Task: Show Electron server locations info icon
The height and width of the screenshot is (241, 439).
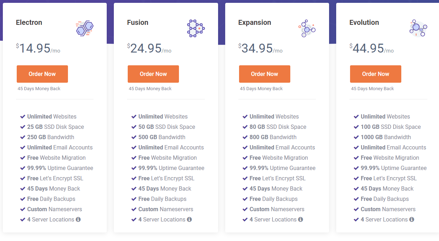Action: 78,219
